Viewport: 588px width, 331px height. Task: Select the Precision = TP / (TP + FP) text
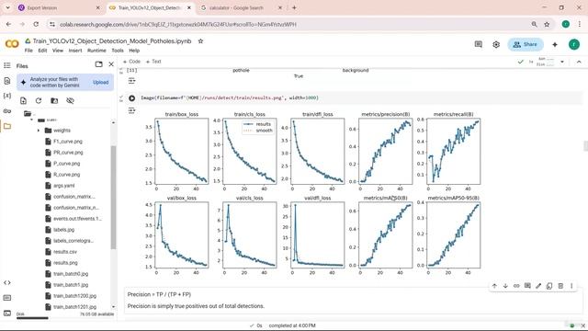159,294
